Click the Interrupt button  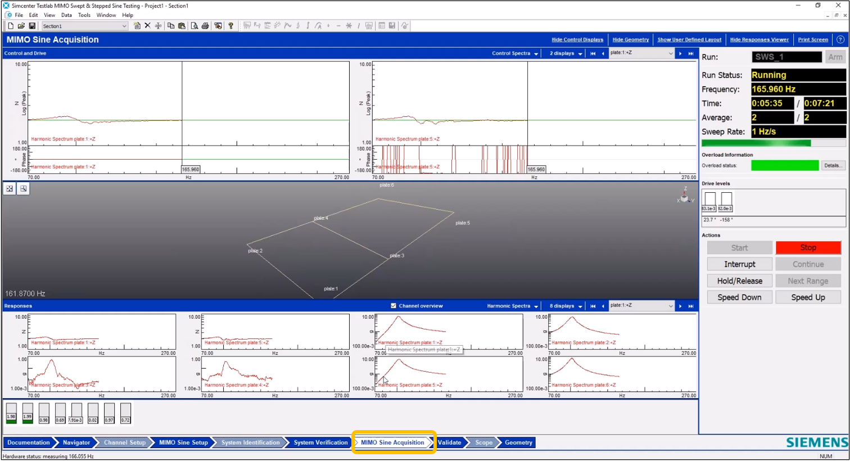(x=739, y=264)
